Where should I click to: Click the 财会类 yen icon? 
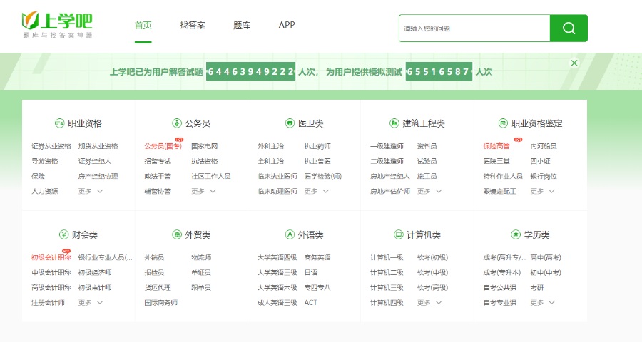(63, 234)
